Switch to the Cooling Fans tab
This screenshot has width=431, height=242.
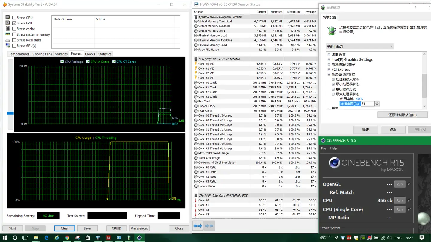point(42,54)
